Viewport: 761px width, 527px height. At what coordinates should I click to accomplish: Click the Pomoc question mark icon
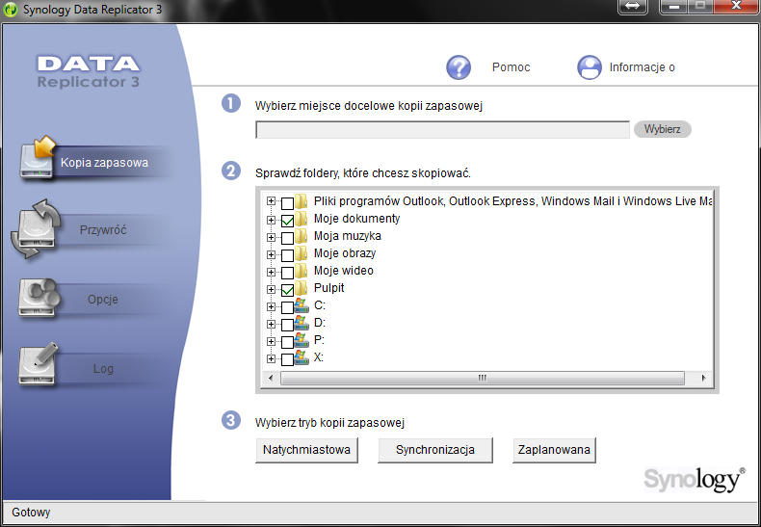[459, 67]
